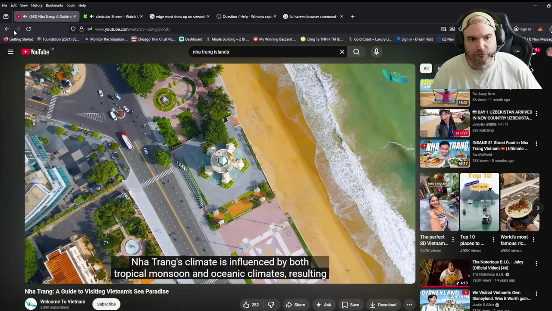Subscribe to Welcome To Vietnam channel
The height and width of the screenshot is (311, 552).
tap(107, 304)
